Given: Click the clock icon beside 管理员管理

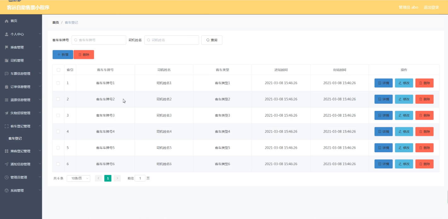Looking at the screenshot, I should (x=7, y=177).
